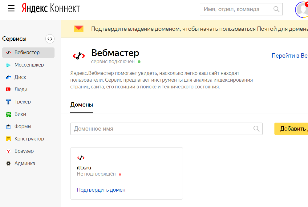
Task: Click the Tracker (Трекер) icon
Action: click(x=9, y=102)
